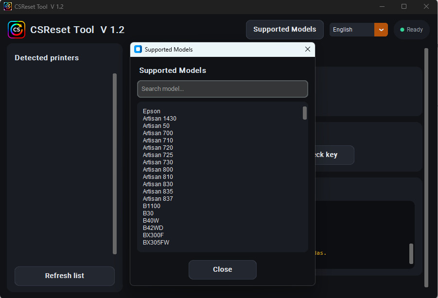Click the Refresh list button
The width and height of the screenshot is (438, 298).
point(65,276)
